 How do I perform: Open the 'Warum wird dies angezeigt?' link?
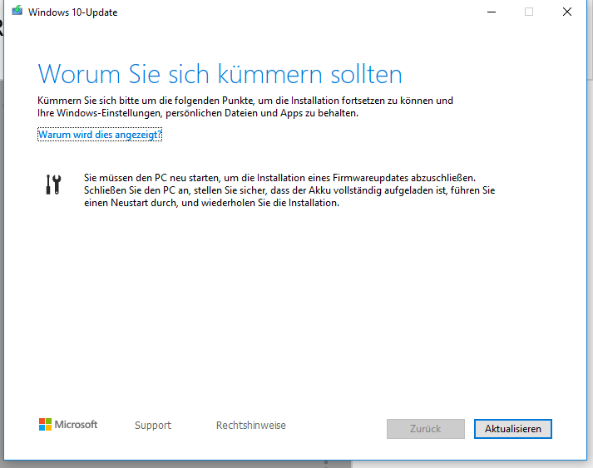pos(100,135)
